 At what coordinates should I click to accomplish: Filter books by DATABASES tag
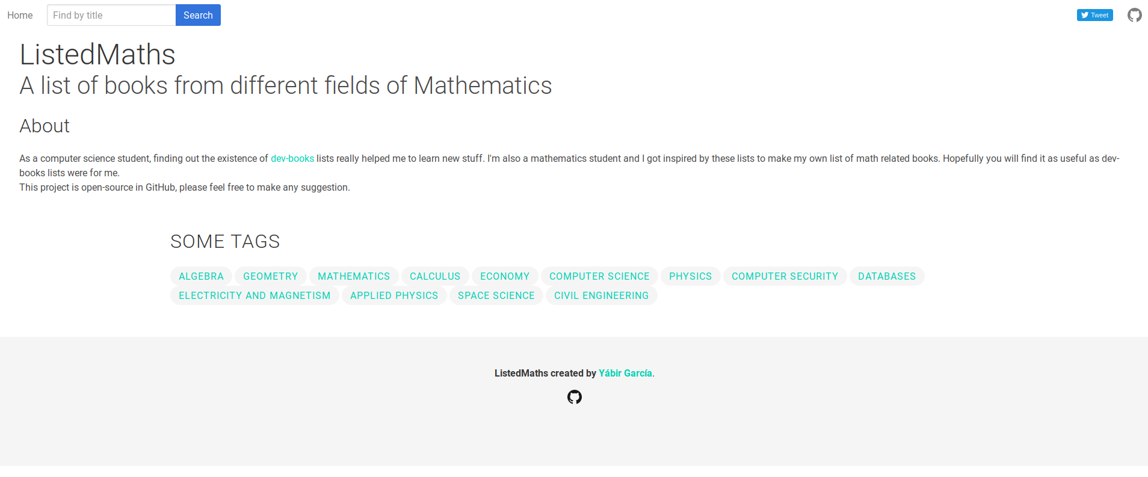pos(887,276)
